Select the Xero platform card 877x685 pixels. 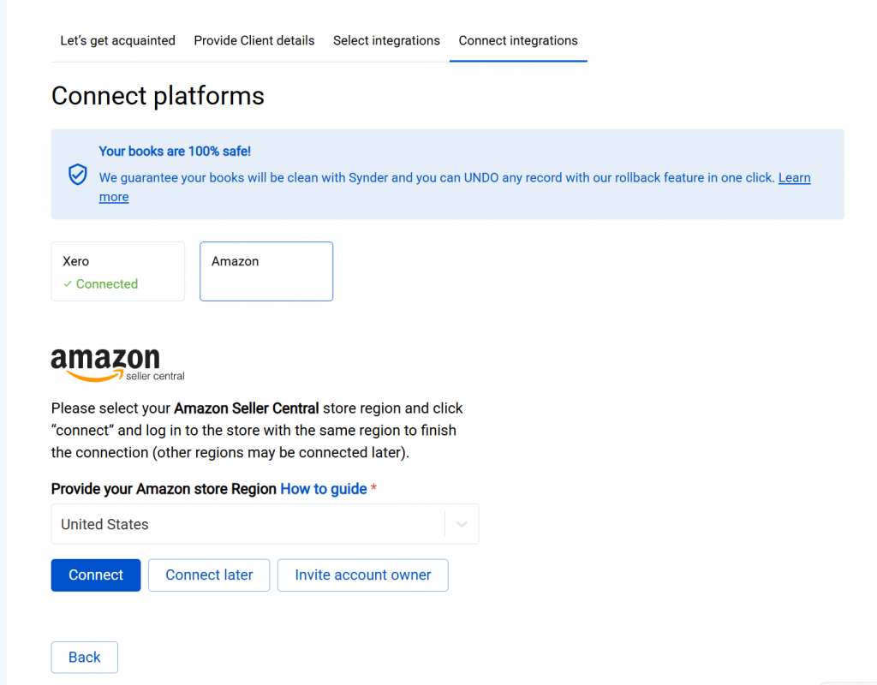(118, 271)
